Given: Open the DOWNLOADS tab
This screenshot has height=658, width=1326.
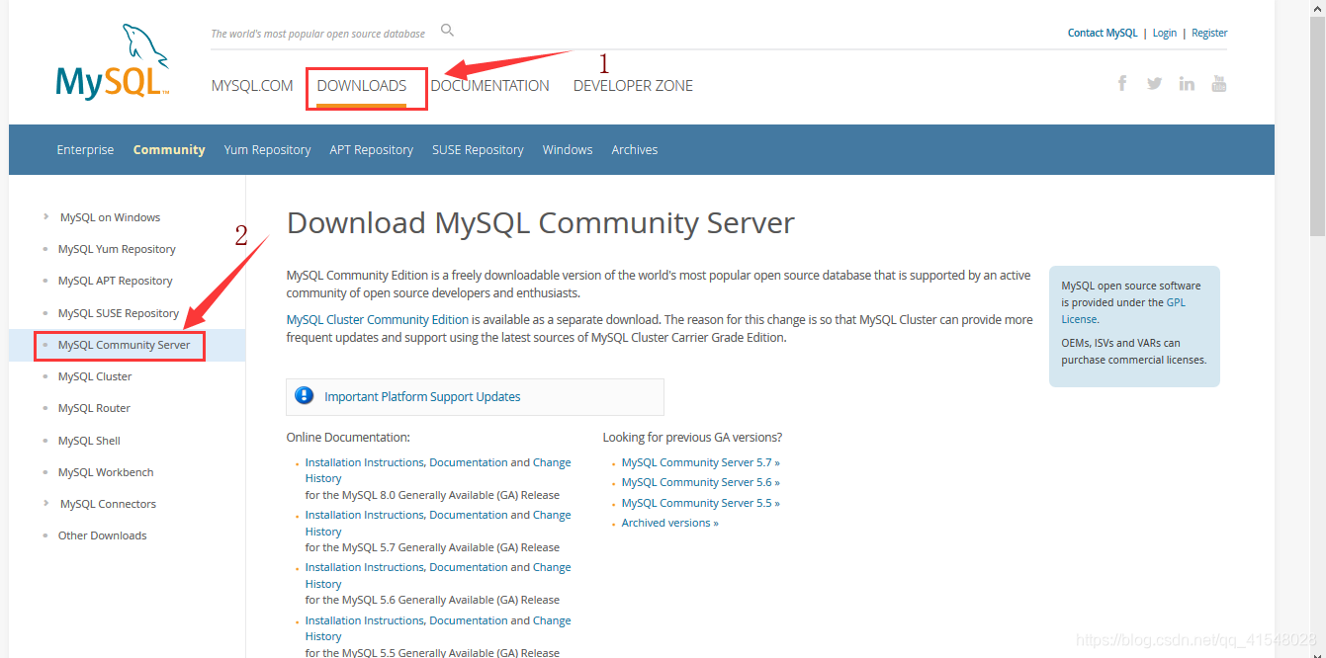Looking at the screenshot, I should pyautogui.click(x=362, y=86).
